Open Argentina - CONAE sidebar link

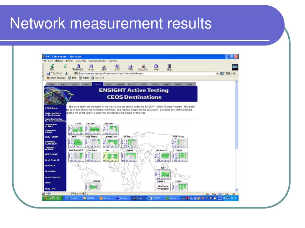51,126
